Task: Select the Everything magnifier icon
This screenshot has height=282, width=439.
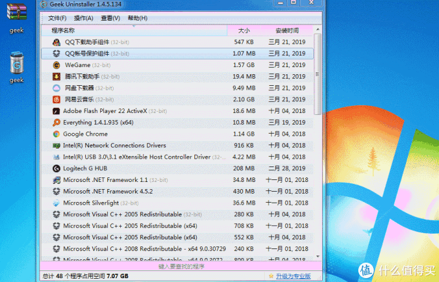Action: (x=56, y=123)
